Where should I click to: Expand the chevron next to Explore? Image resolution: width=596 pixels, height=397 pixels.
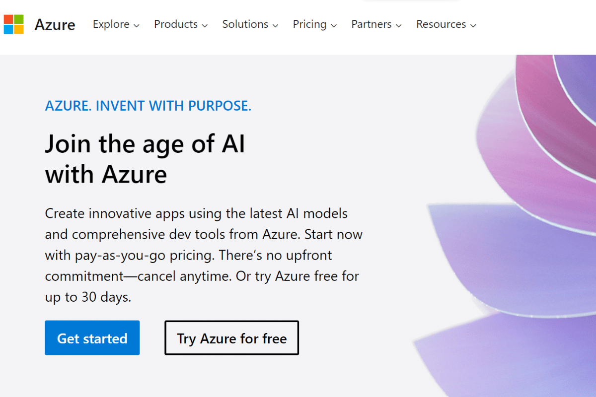coord(137,25)
